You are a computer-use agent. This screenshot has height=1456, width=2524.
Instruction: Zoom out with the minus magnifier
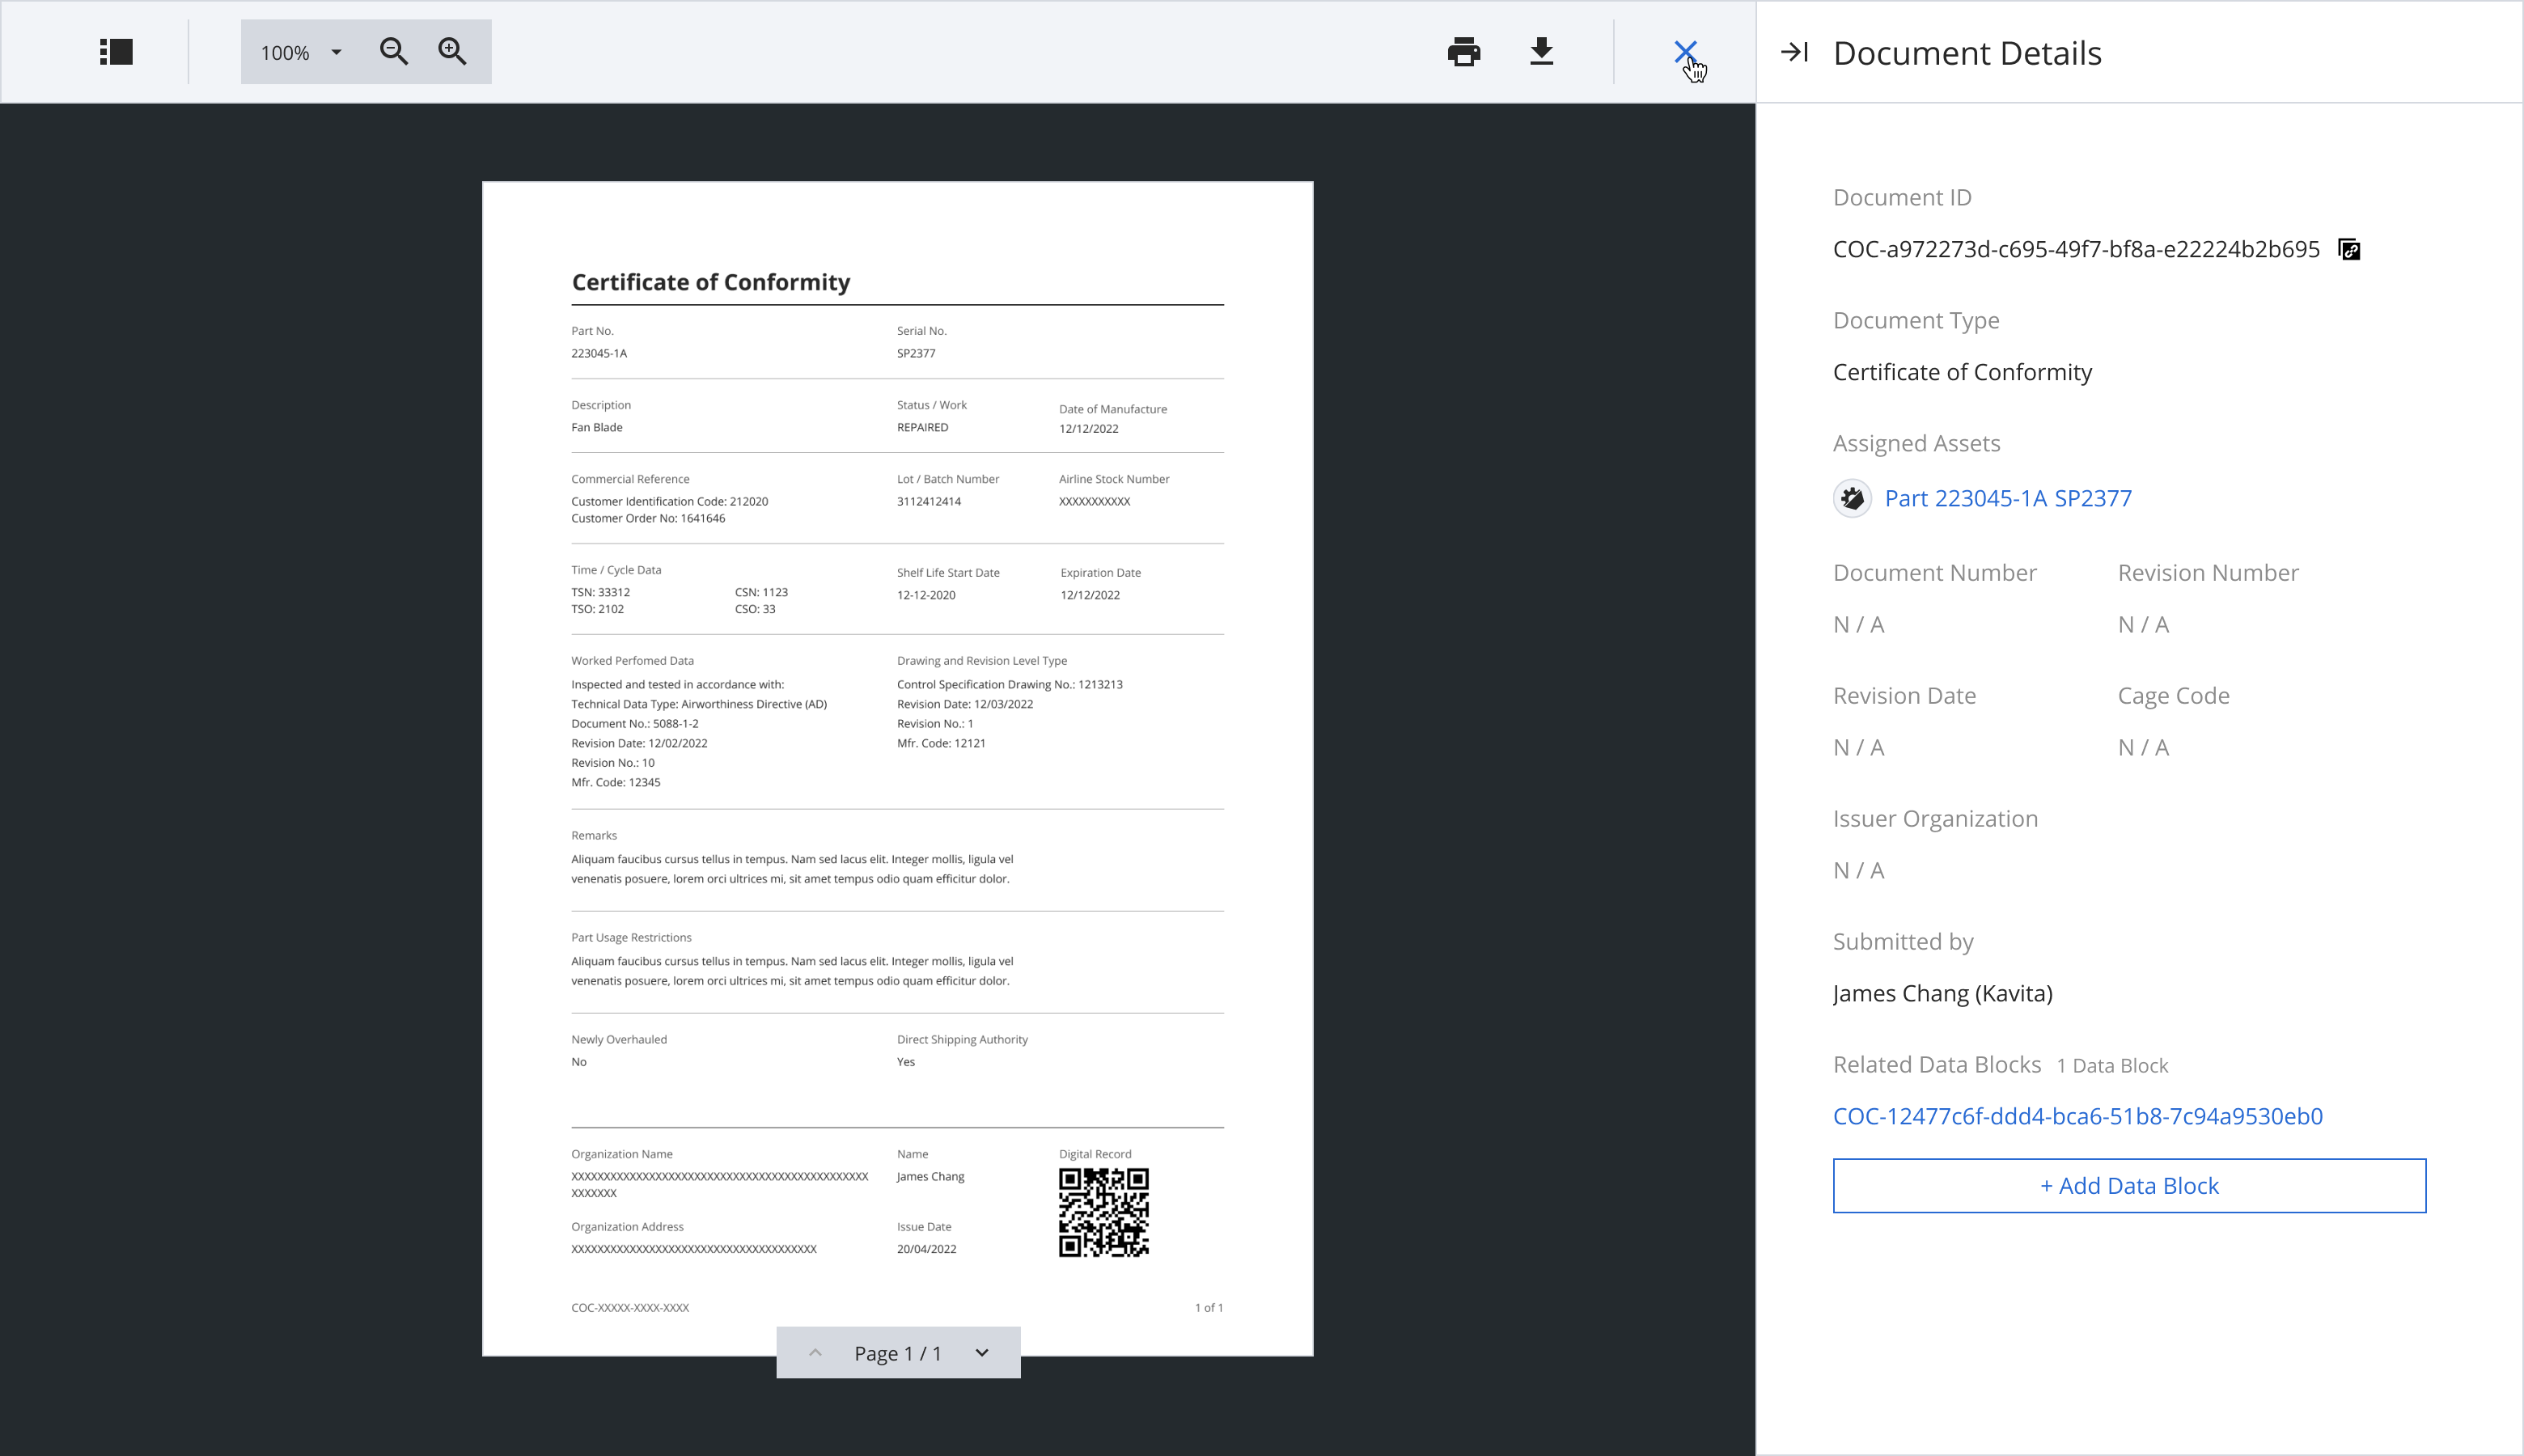tap(394, 52)
